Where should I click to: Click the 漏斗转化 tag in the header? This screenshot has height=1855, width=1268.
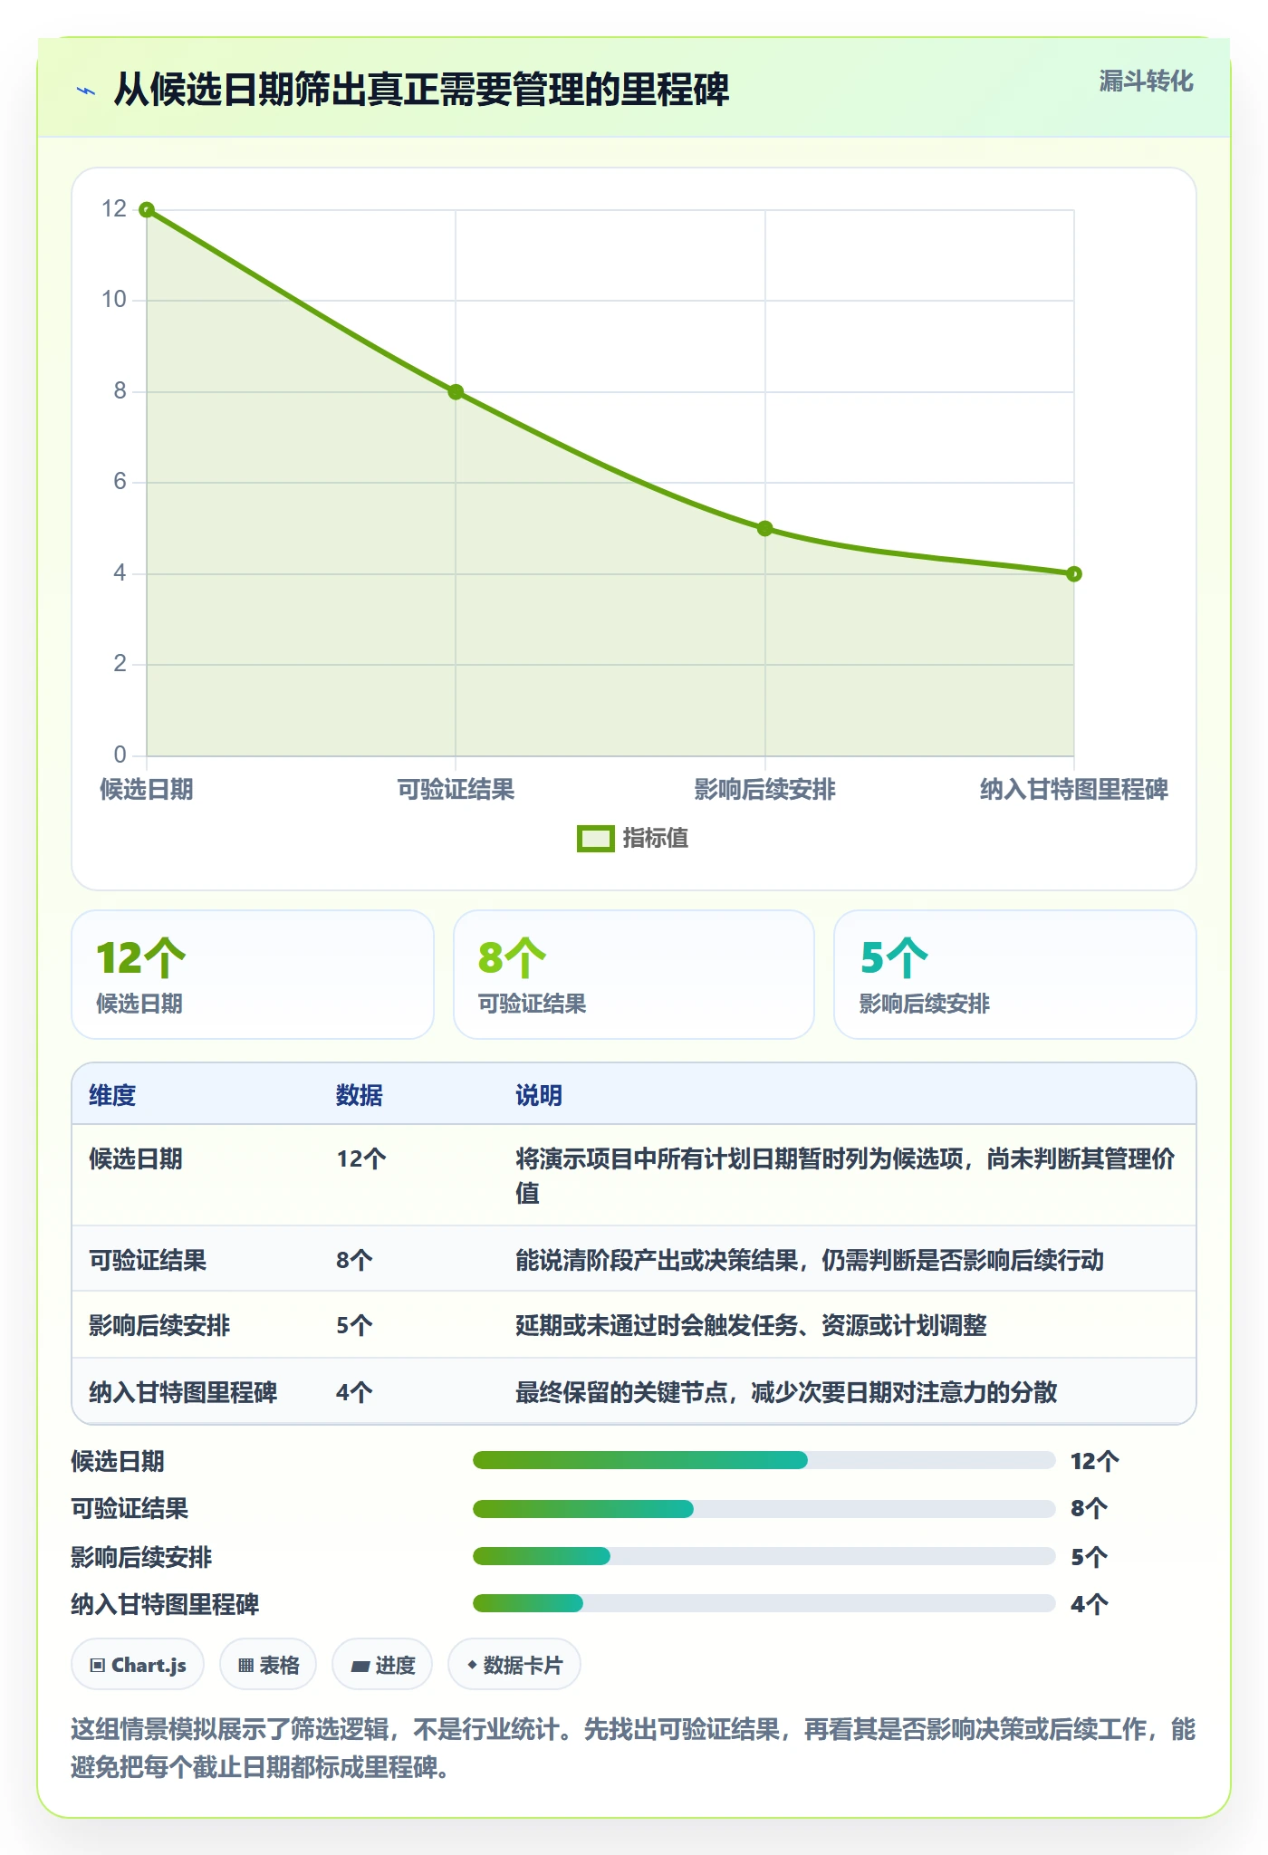click(x=1146, y=82)
